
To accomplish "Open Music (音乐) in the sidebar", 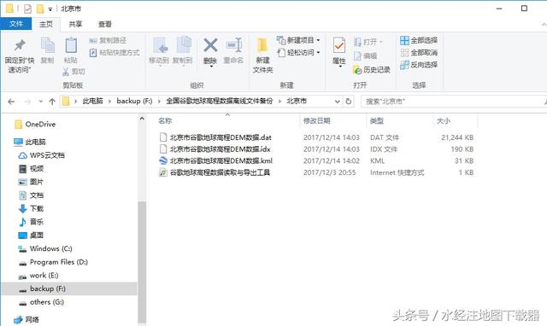I will point(31,222).
